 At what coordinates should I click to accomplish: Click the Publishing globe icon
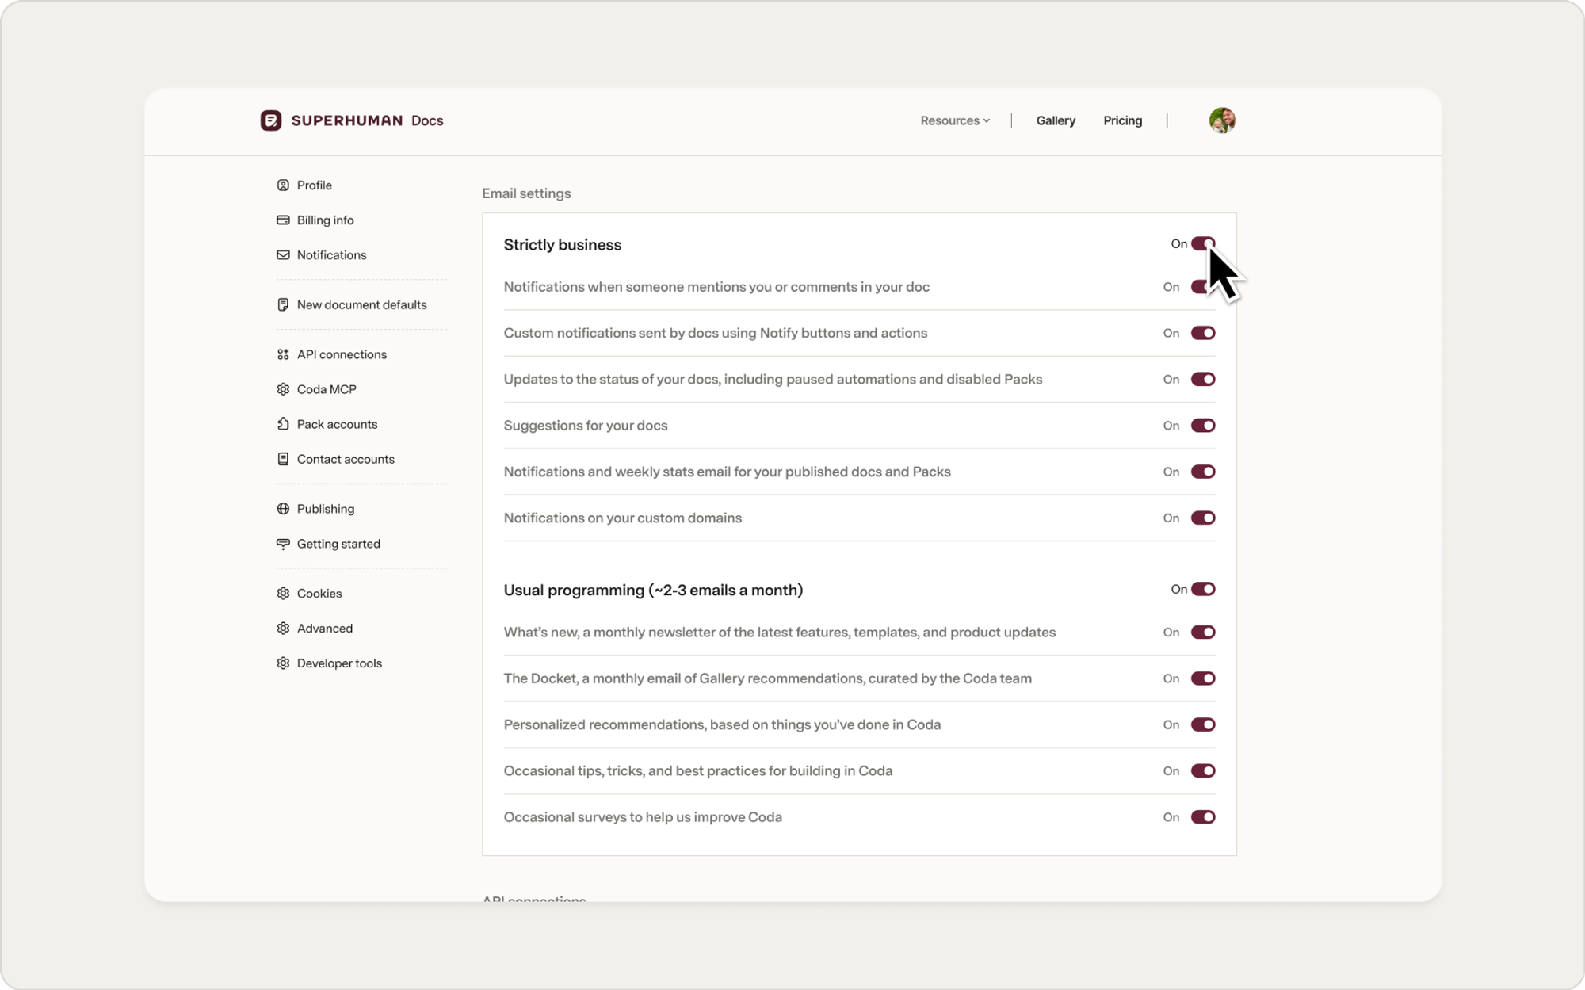coord(283,509)
